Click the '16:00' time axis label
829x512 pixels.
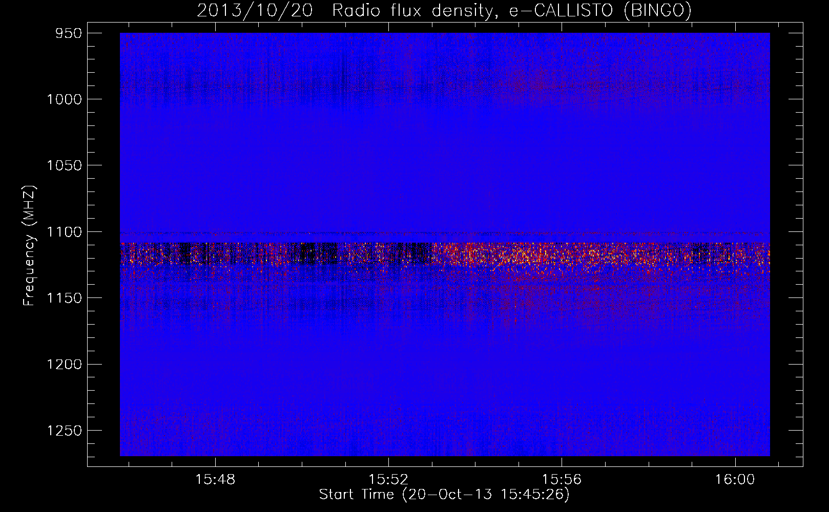(x=735, y=480)
